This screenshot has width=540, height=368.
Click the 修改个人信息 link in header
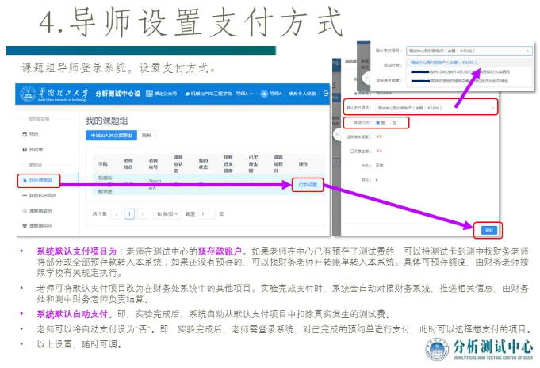[x=303, y=94]
